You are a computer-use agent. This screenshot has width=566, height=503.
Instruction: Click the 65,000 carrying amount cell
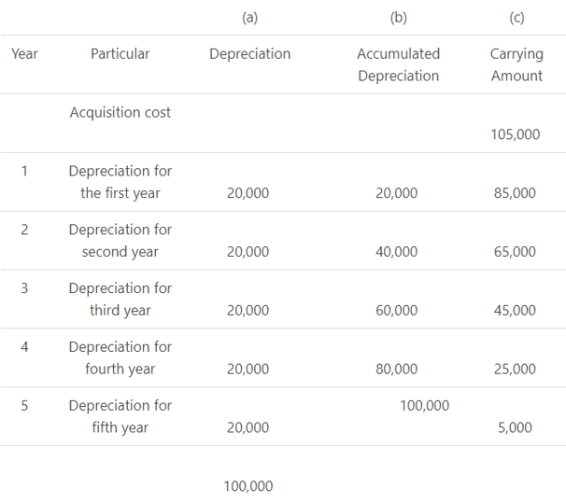tap(515, 251)
